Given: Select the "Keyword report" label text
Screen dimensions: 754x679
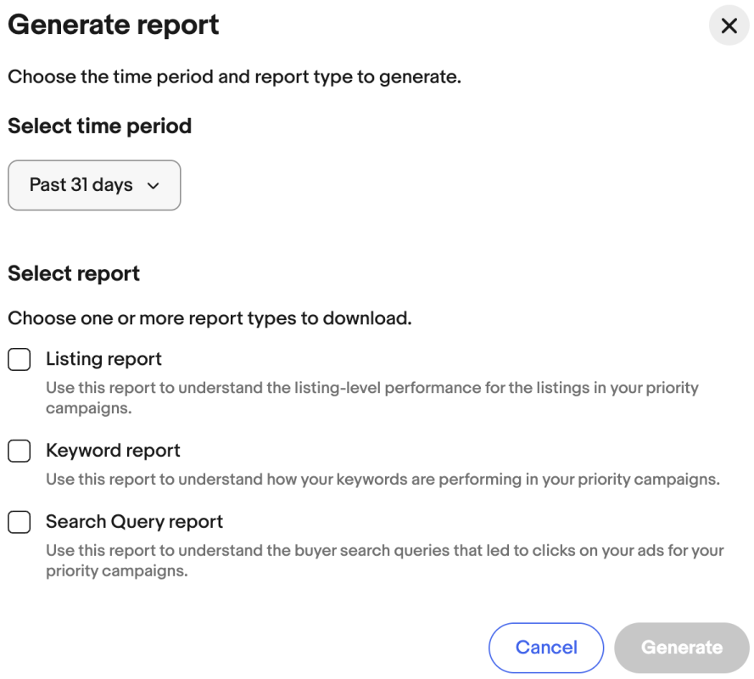Looking at the screenshot, I should (113, 451).
